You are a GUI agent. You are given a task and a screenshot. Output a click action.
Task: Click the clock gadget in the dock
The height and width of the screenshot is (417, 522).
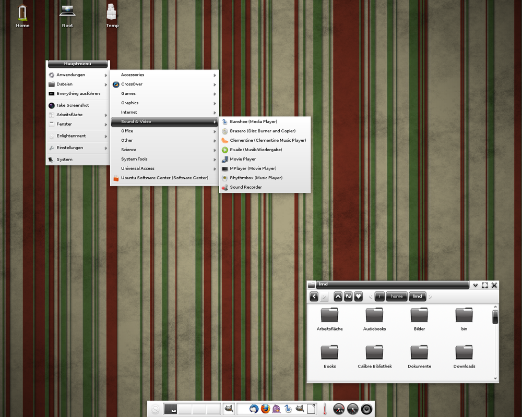352,409
